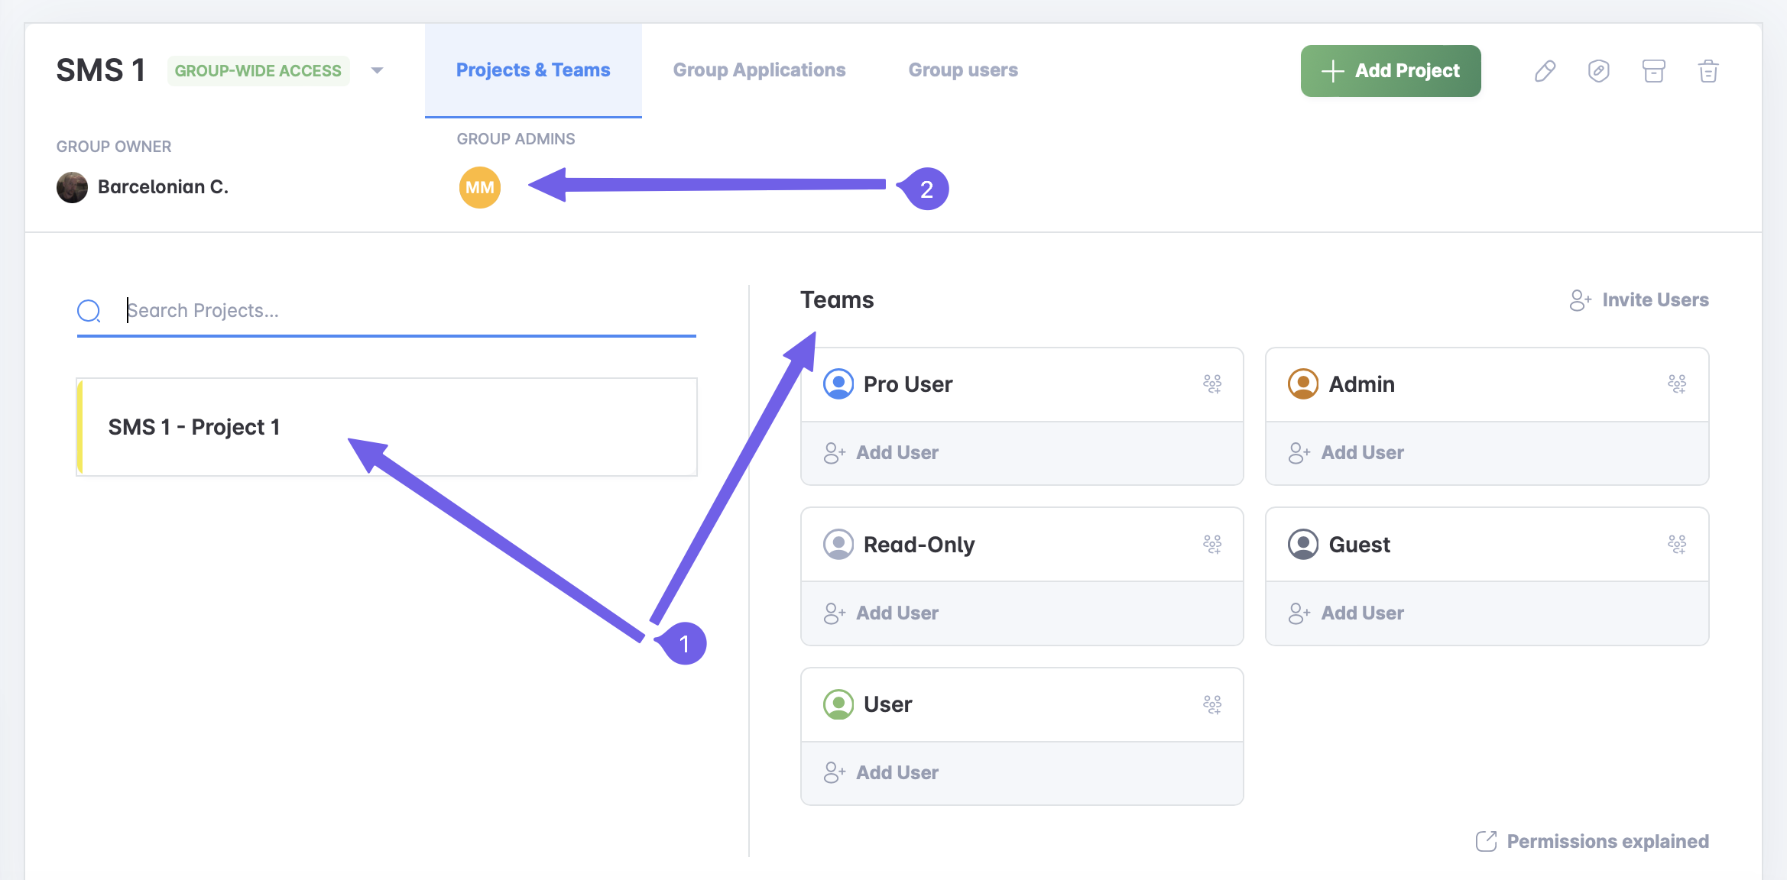Switch to the Group Applications tab
1787x880 pixels.
pos(759,70)
